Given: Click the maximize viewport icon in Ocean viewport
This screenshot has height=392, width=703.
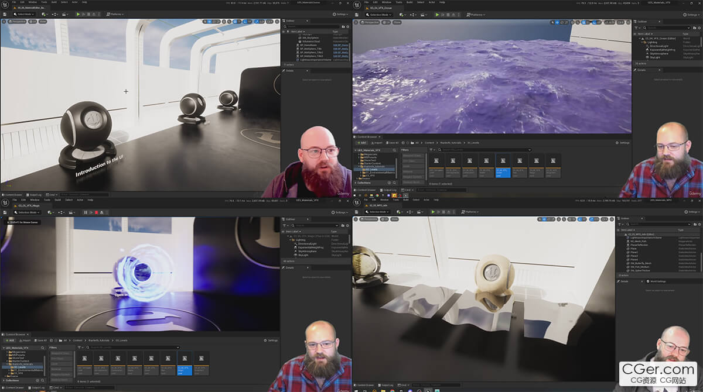Looking at the screenshot, I should (628, 22).
